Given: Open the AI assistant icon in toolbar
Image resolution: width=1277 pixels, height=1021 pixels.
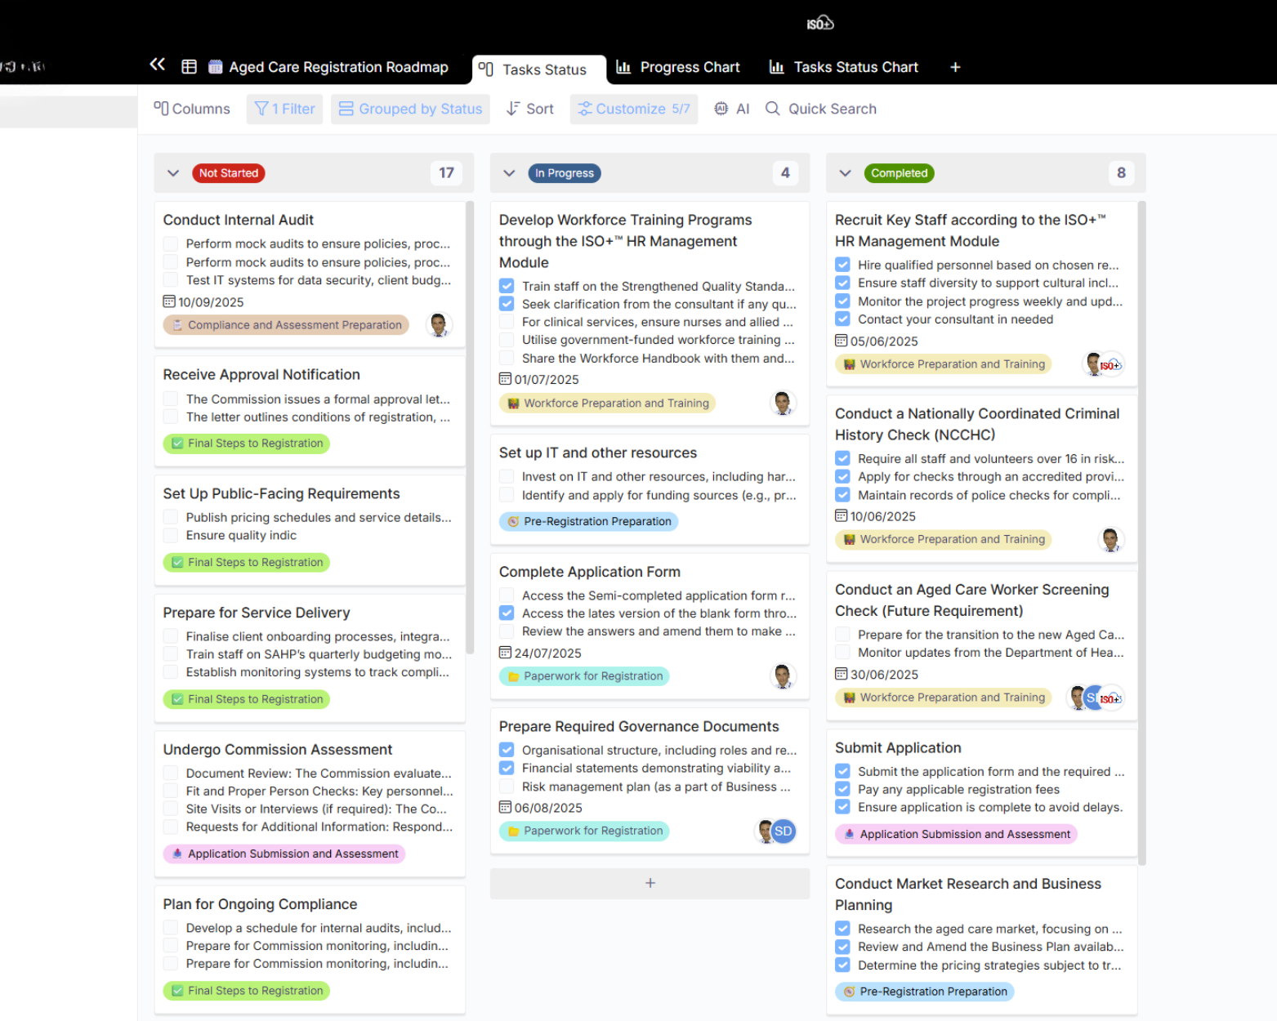Looking at the screenshot, I should pos(721,109).
